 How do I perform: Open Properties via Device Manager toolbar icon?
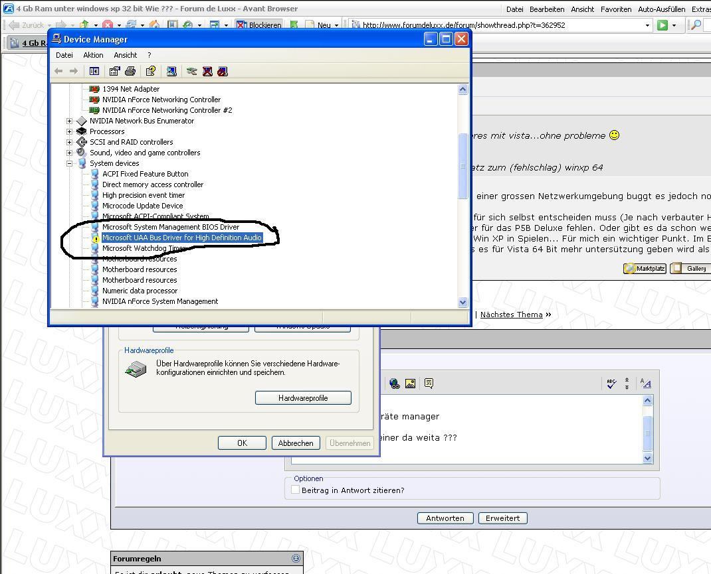[x=114, y=71]
